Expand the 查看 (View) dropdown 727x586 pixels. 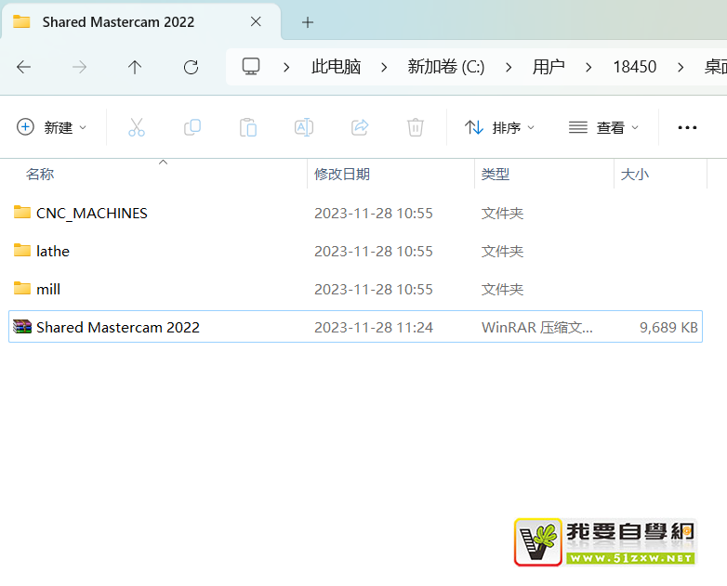[x=604, y=127]
